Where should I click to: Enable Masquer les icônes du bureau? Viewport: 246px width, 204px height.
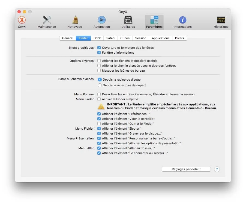[x=99, y=71]
